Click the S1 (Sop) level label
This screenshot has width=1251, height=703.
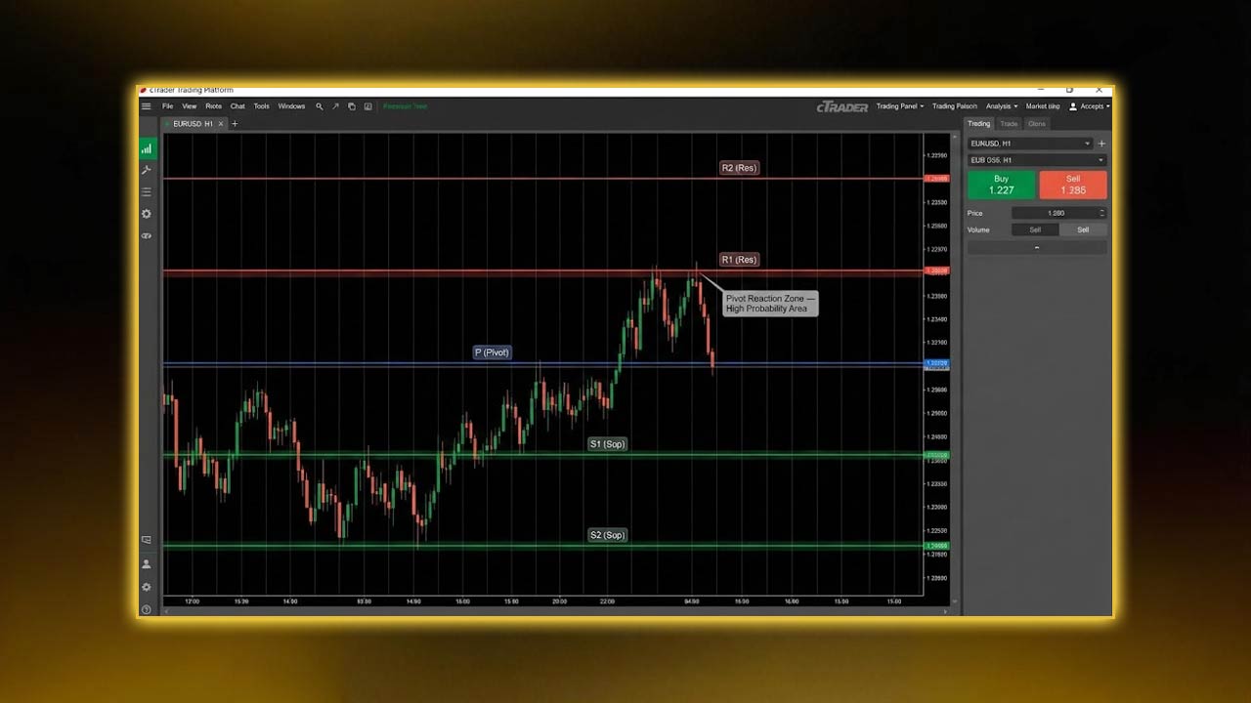(607, 444)
